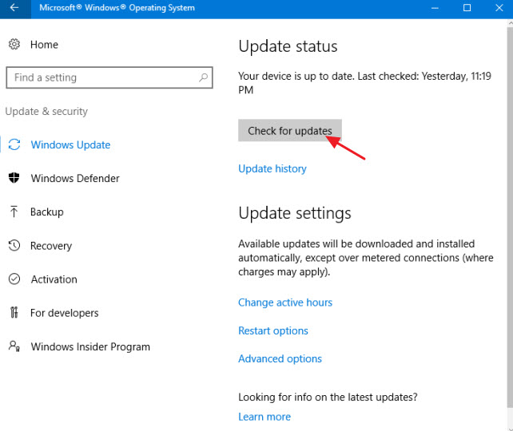Click the Backup upward arrow icon
The image size is (513, 431).
(14, 212)
